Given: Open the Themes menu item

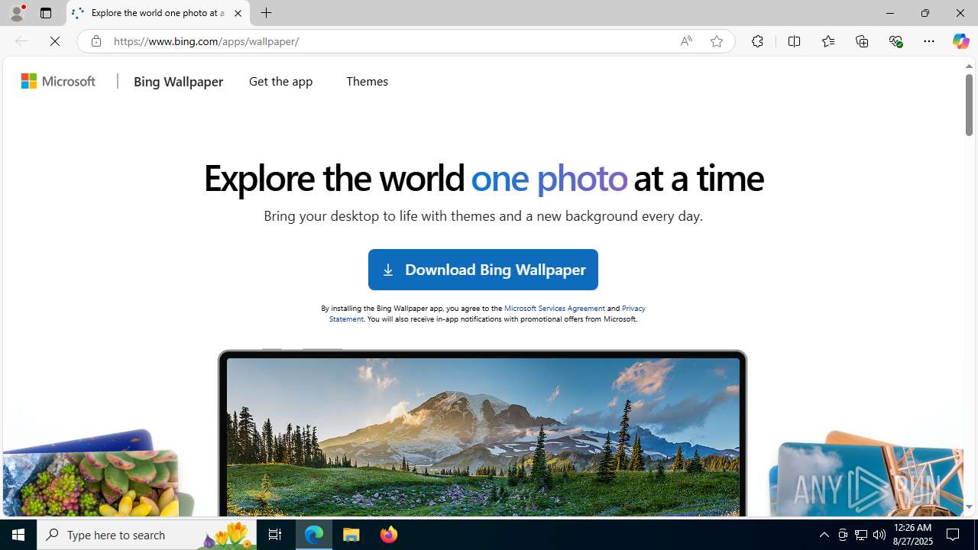Looking at the screenshot, I should (x=367, y=81).
